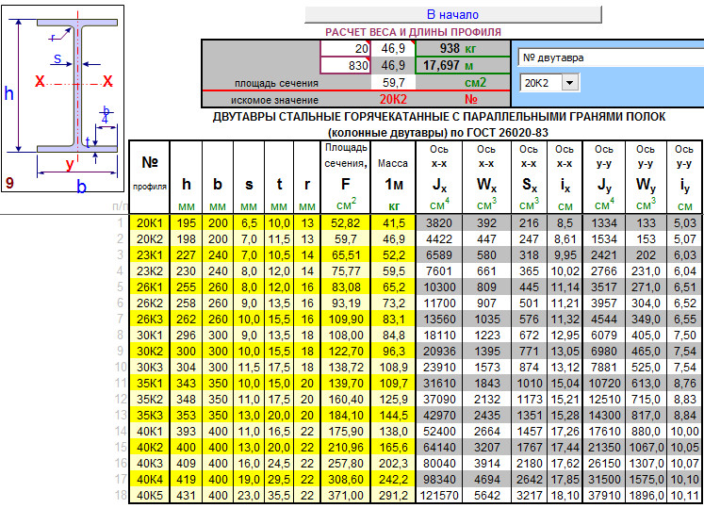Select the profile cell 40К1
This screenshot has height=508, width=704.
(x=150, y=432)
